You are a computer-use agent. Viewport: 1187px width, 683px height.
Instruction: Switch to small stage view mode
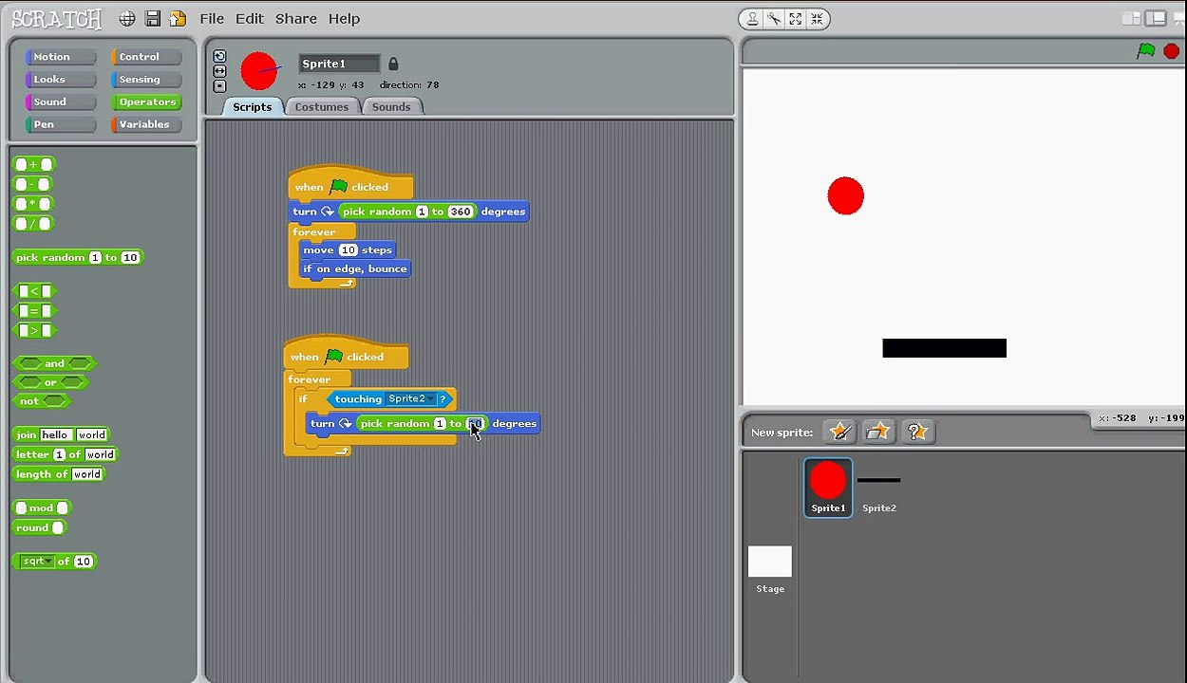[1132, 19]
